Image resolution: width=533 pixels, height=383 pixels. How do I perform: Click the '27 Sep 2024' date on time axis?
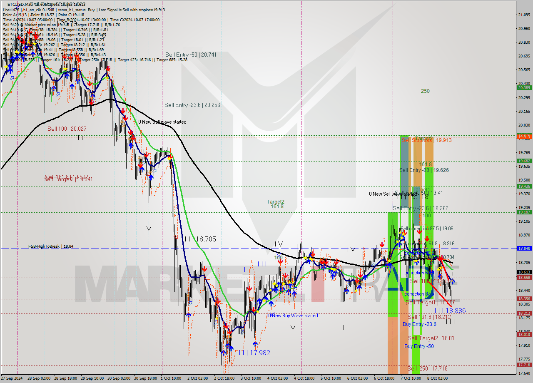(12, 379)
